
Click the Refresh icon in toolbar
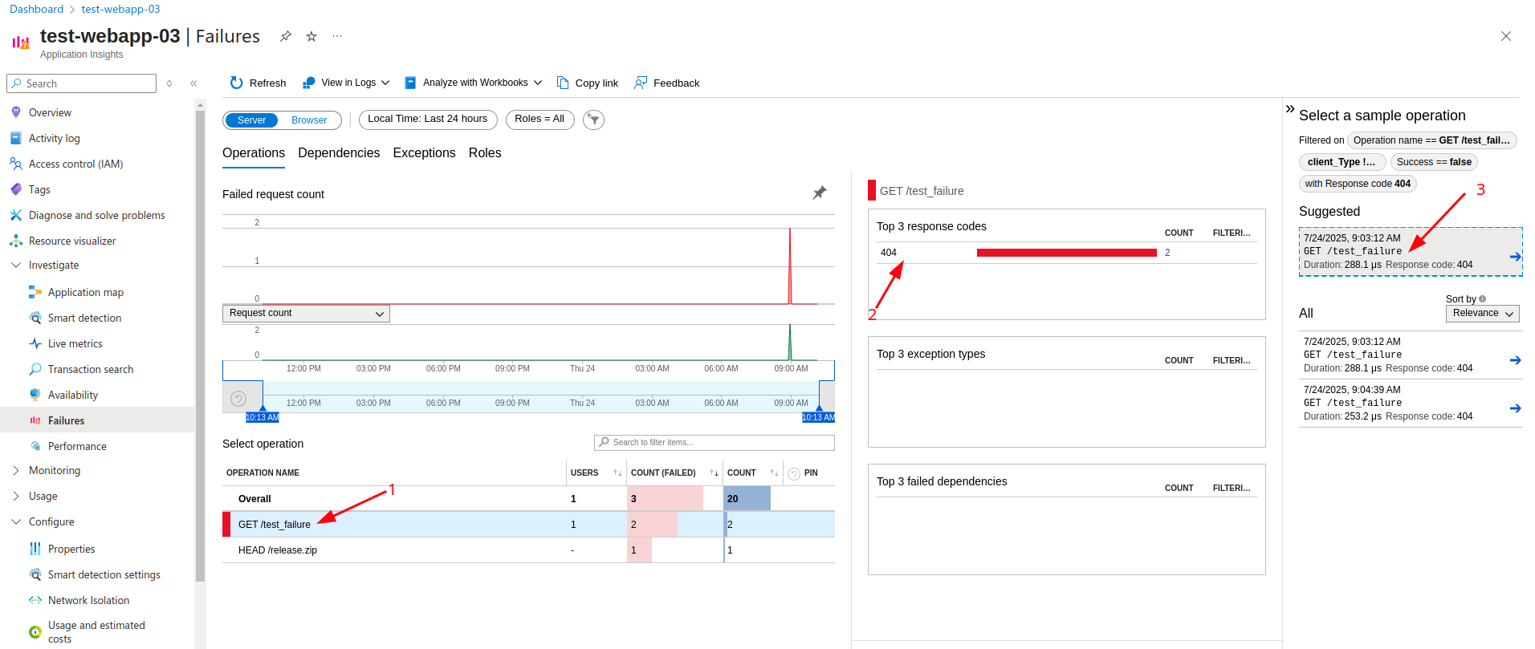tap(236, 83)
